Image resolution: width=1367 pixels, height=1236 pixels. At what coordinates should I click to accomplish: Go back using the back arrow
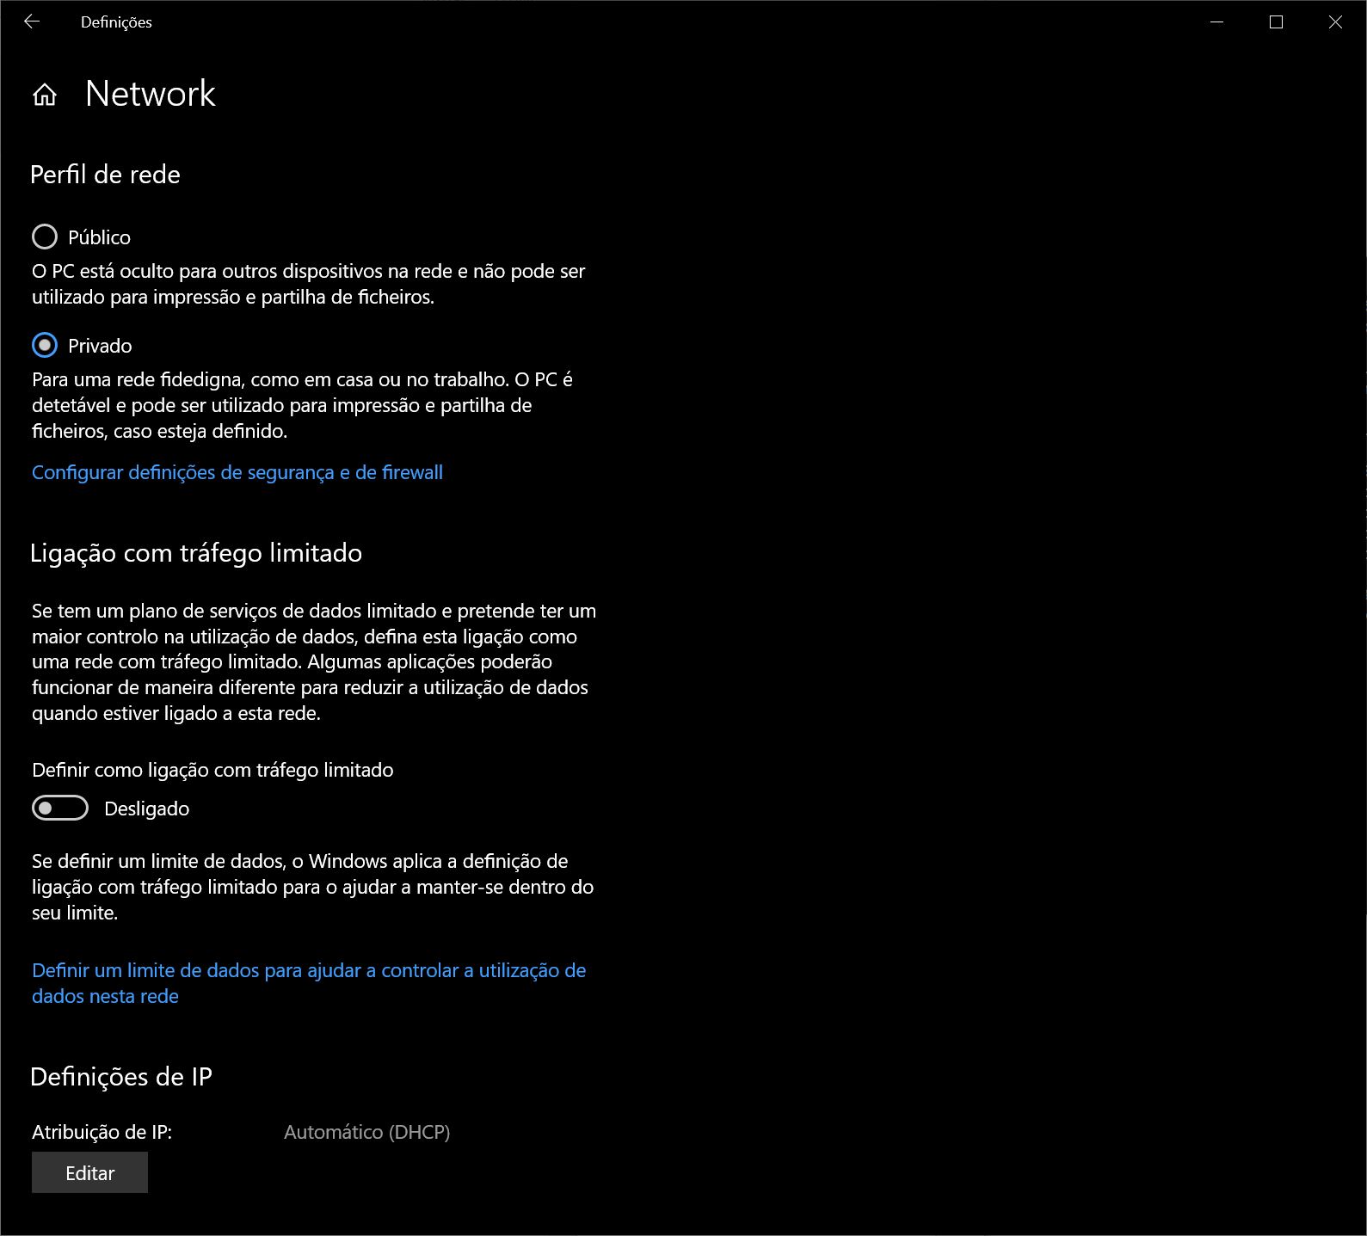coord(32,22)
